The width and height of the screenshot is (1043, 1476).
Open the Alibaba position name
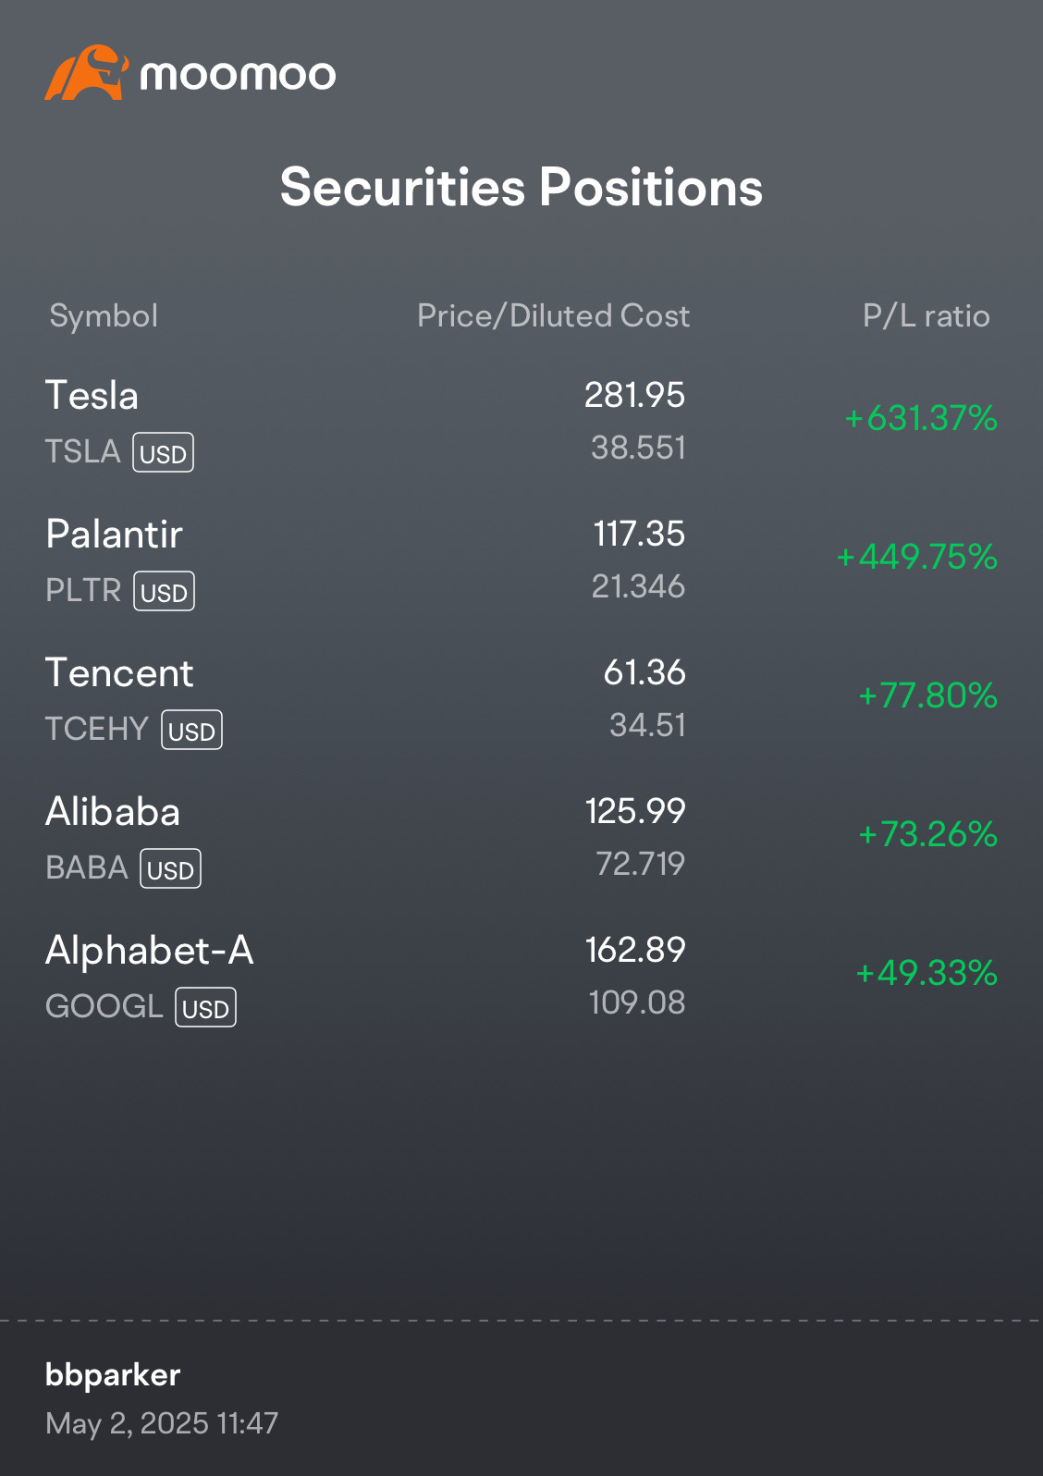[x=113, y=812]
